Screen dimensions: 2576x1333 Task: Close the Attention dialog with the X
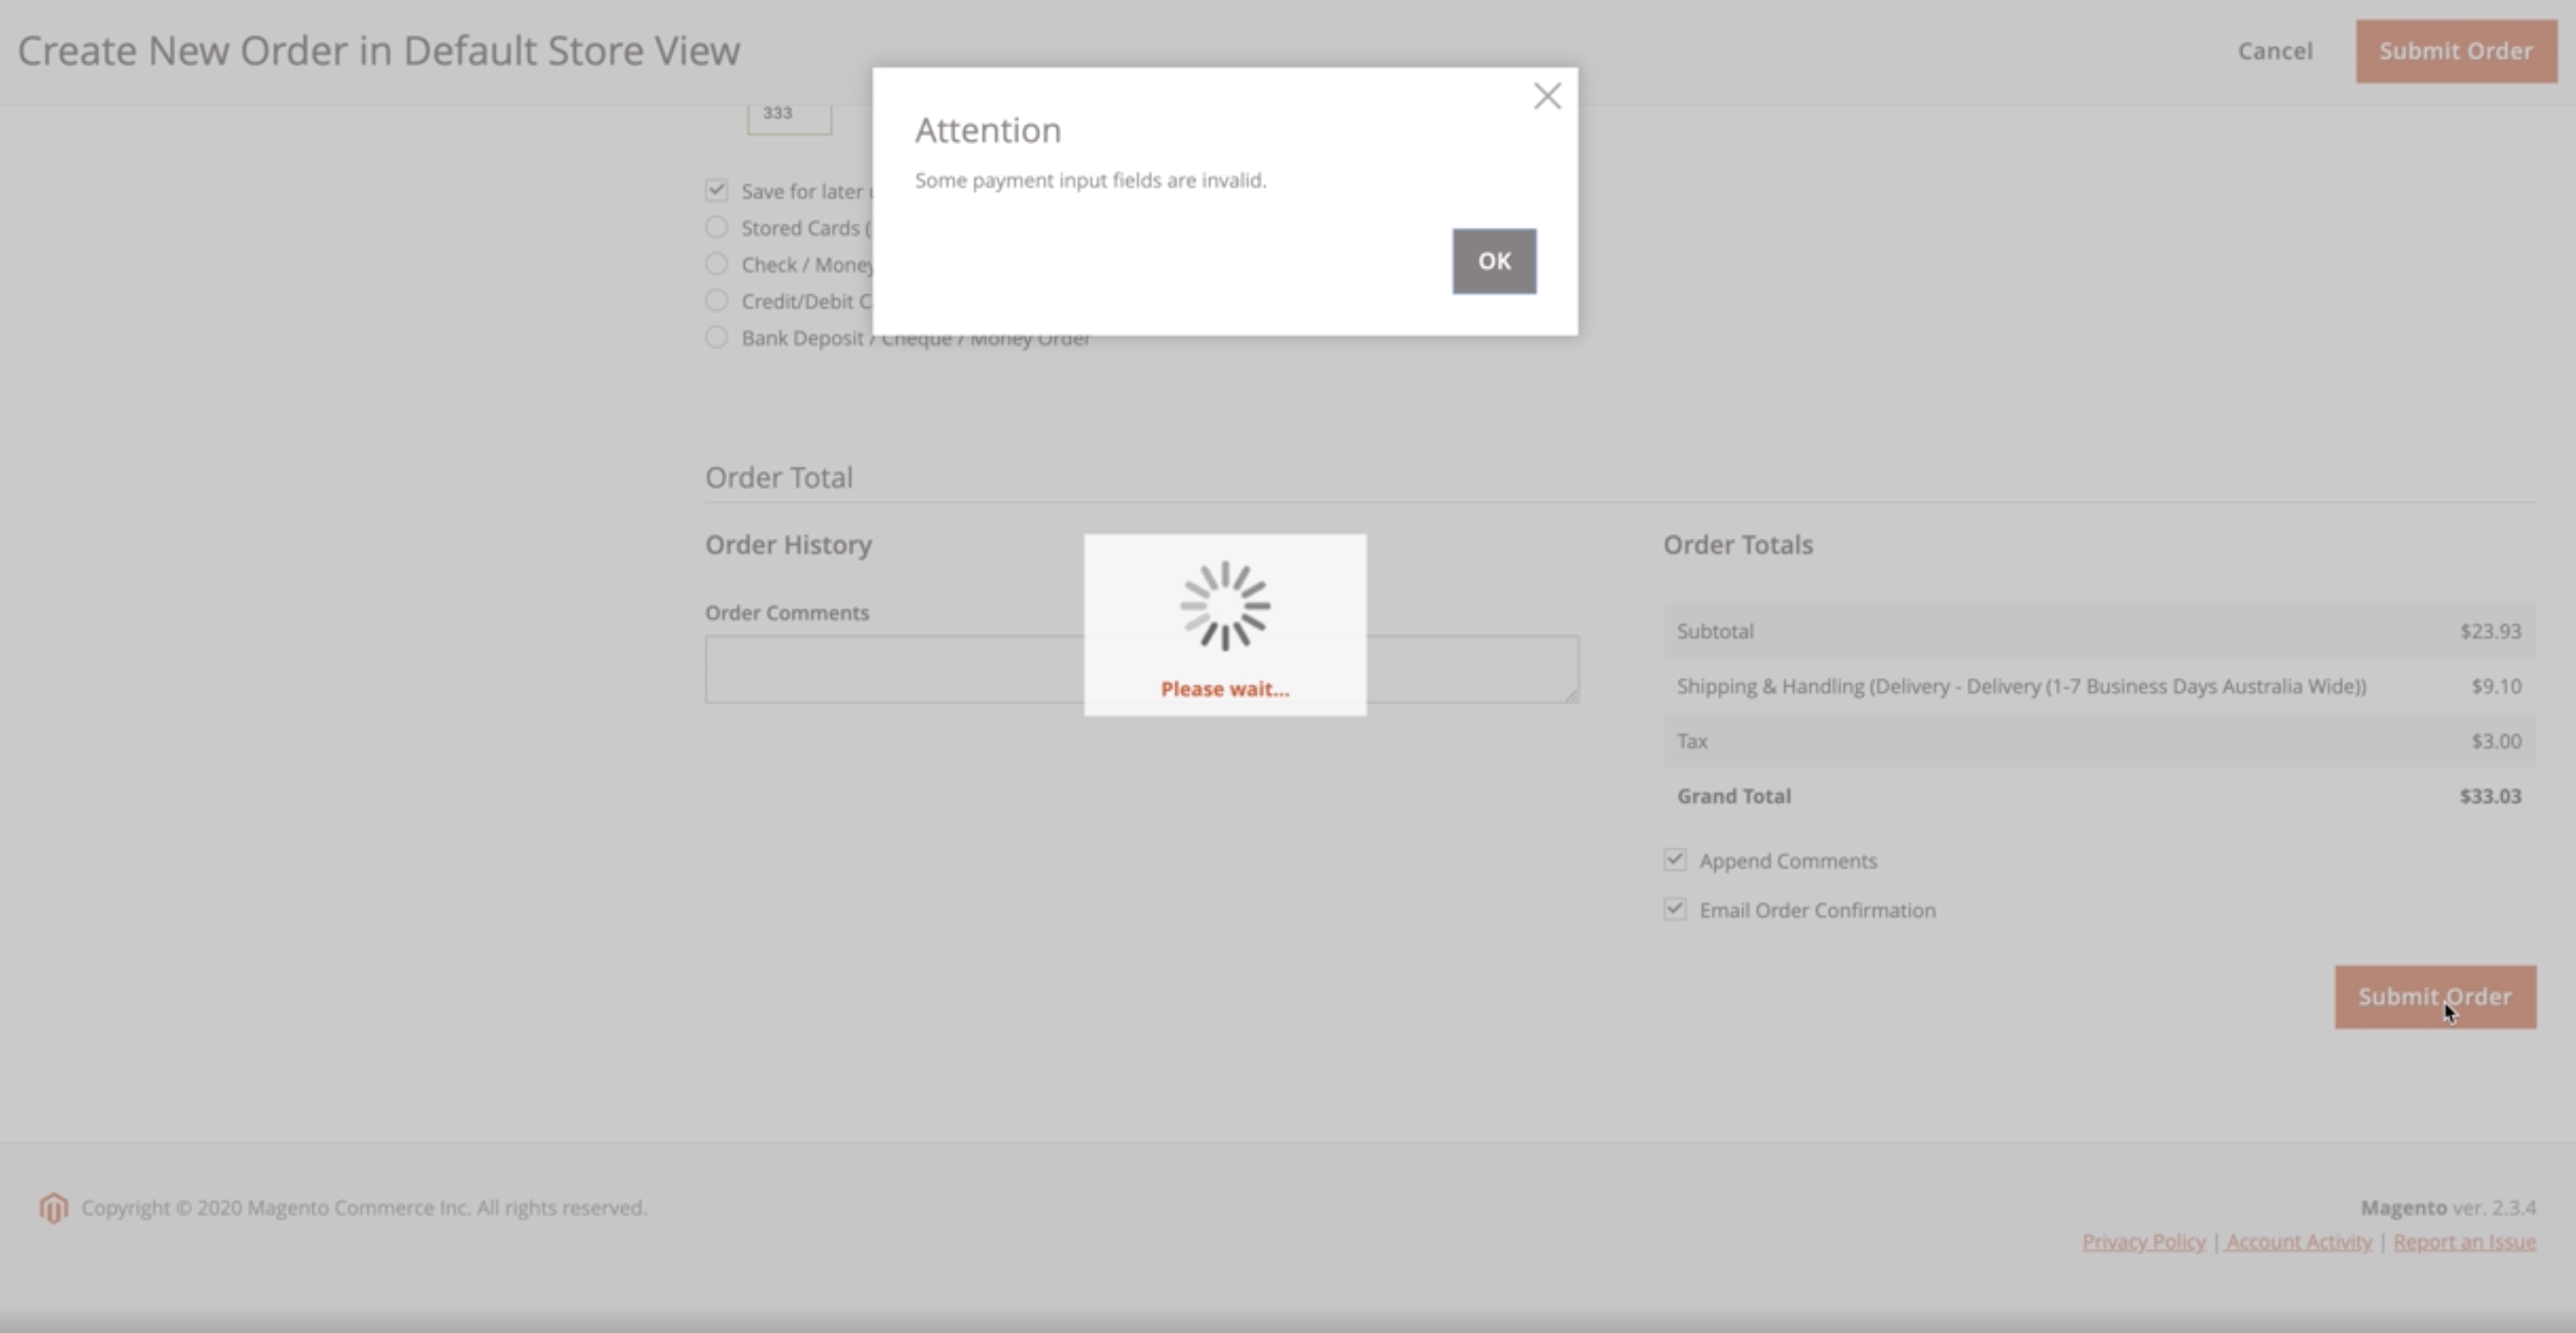[x=1547, y=95]
